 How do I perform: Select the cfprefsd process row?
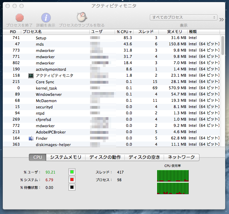[x=111, y=120]
